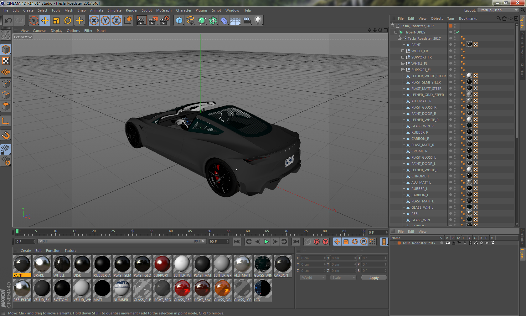
Task: Add a Cube primitive object
Action: point(179,21)
